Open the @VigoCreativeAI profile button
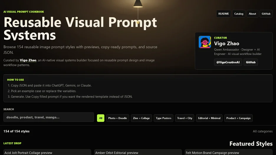Viewport: 276px width, 155px height. 228,62
